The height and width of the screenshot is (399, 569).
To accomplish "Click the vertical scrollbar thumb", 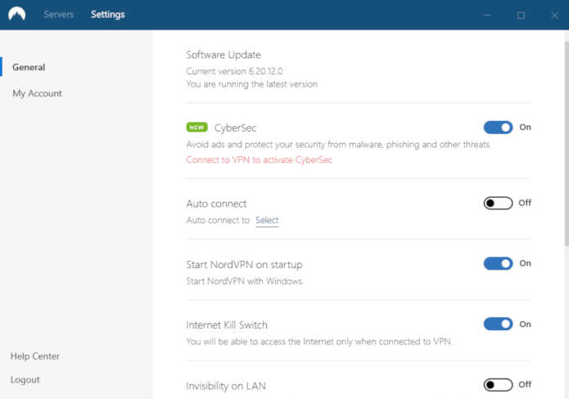I will [567, 144].
